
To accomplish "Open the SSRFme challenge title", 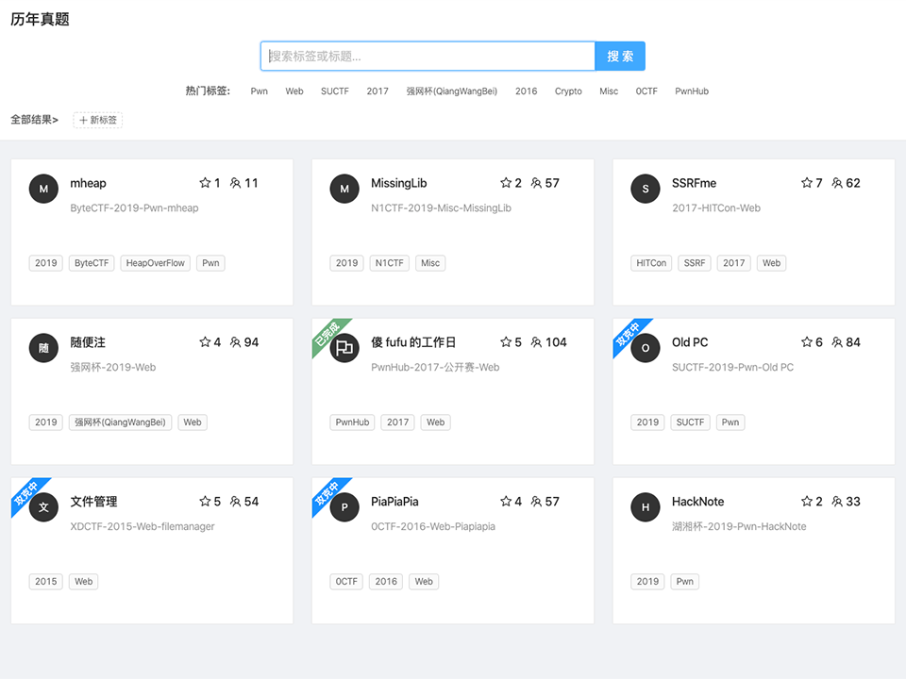I will tap(694, 183).
